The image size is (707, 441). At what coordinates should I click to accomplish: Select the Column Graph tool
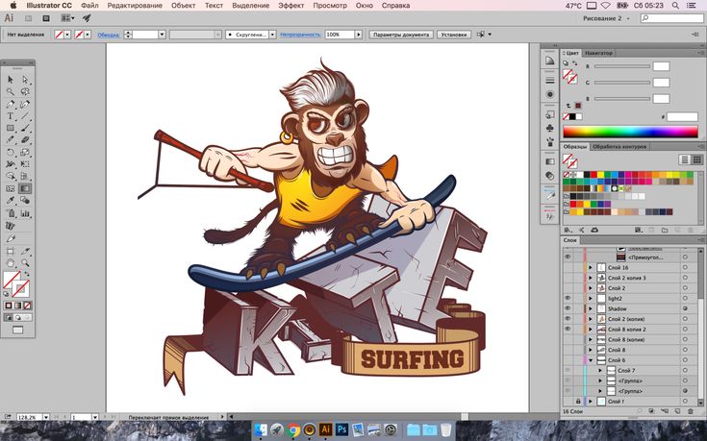(x=25, y=213)
